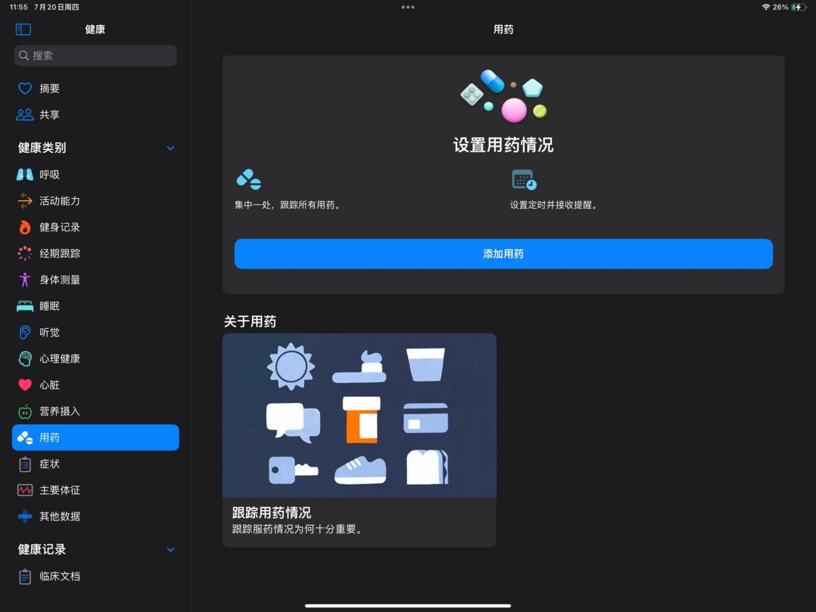
Task: Open the 共享 (Sharing) view
Action: tap(48, 115)
